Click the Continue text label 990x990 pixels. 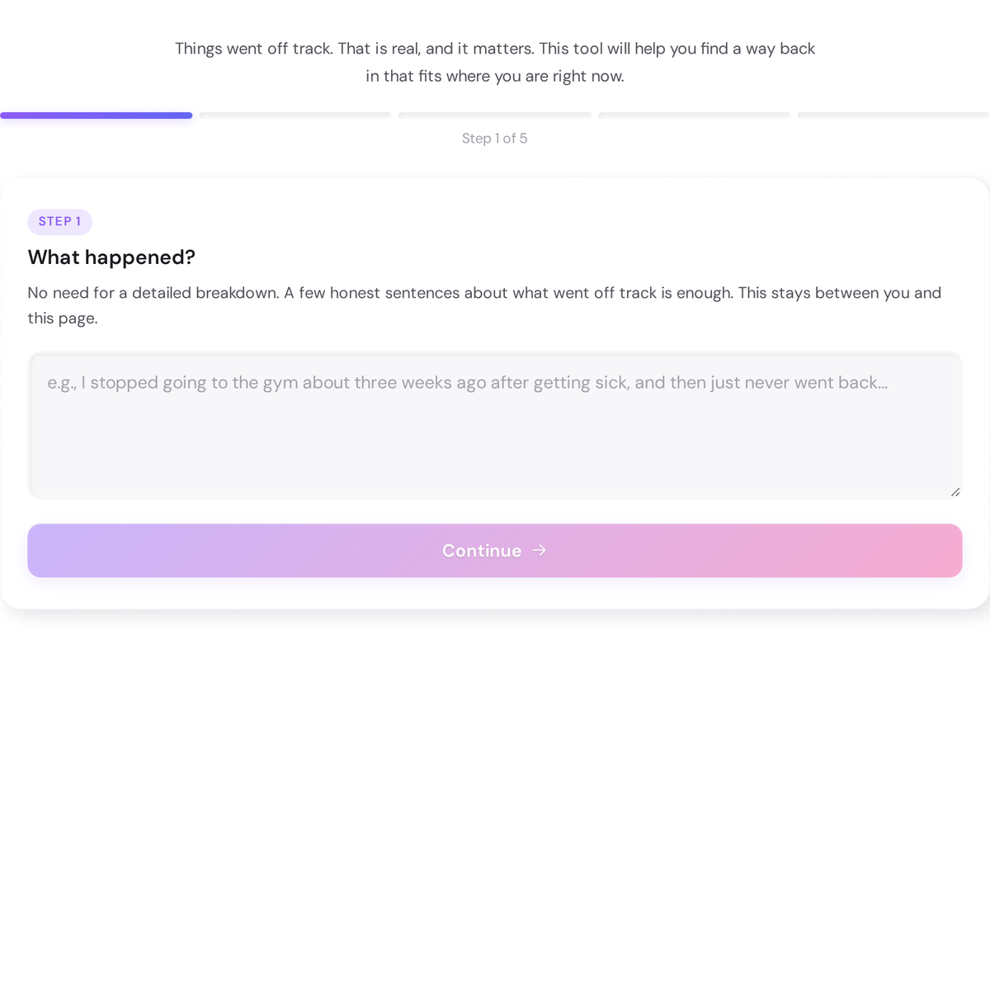pos(482,550)
